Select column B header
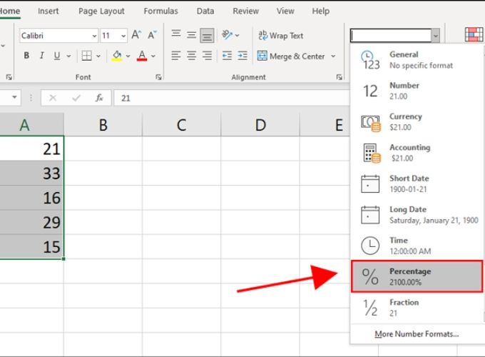Viewport: 485px width, 357px height. [x=103, y=125]
